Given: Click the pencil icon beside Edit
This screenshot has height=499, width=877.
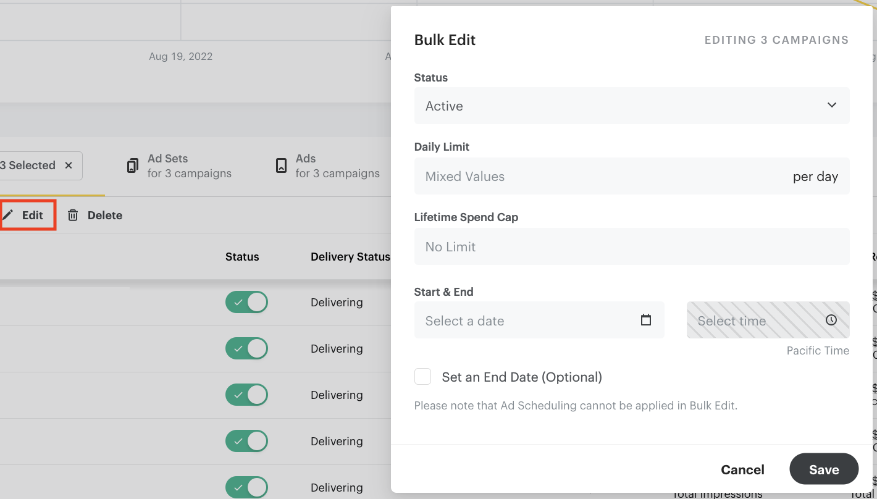Looking at the screenshot, I should [x=8, y=214].
